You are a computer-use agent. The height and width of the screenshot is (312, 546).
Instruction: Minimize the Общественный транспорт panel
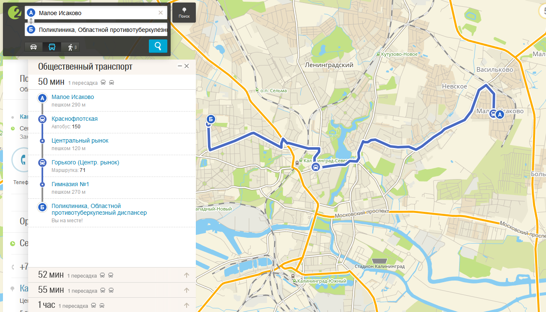pos(180,66)
